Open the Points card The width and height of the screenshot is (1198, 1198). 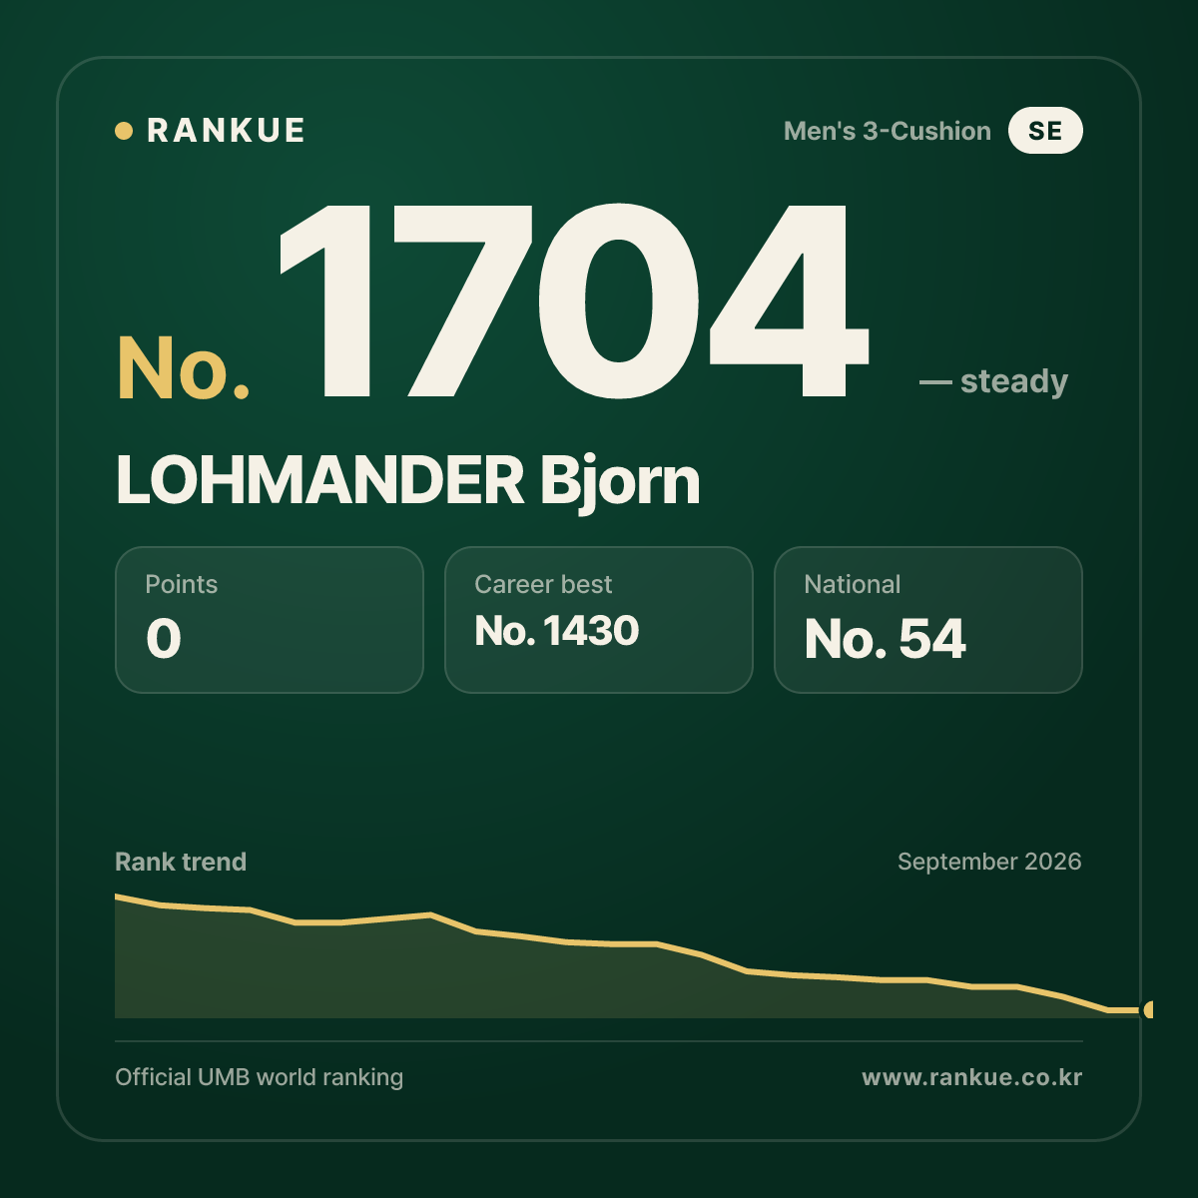point(270,620)
